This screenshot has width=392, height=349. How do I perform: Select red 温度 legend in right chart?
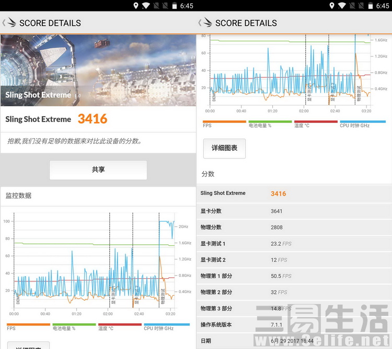[316, 122]
